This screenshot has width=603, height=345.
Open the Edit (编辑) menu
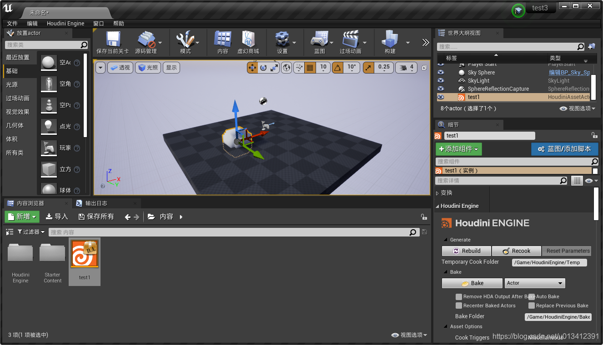tap(32, 24)
